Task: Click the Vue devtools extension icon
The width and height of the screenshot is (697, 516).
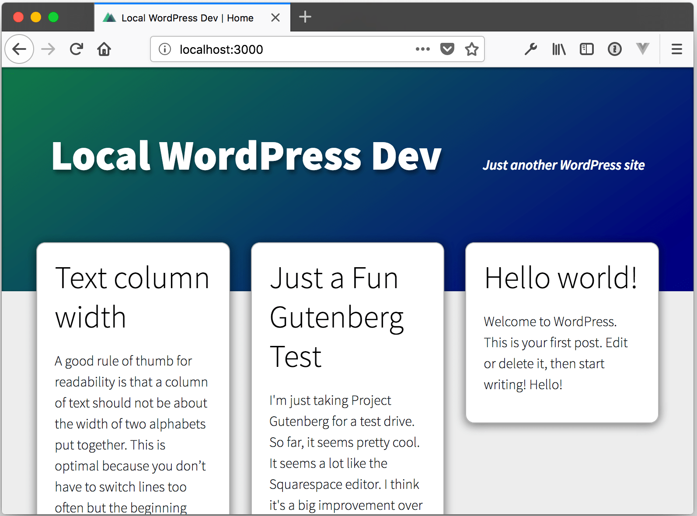Action: 642,49
